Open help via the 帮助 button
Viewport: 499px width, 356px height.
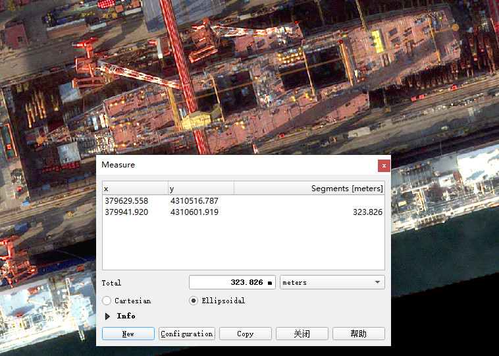pos(358,334)
